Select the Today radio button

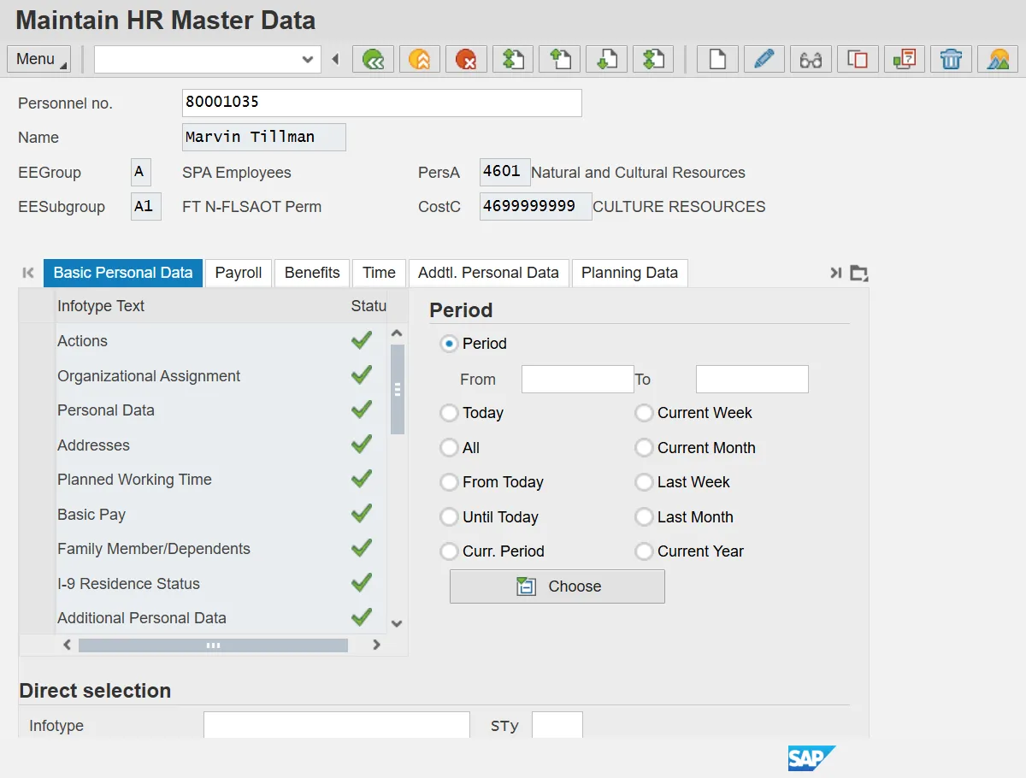click(449, 413)
